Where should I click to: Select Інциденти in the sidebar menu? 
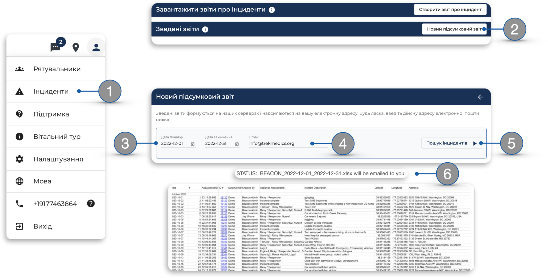[51, 91]
